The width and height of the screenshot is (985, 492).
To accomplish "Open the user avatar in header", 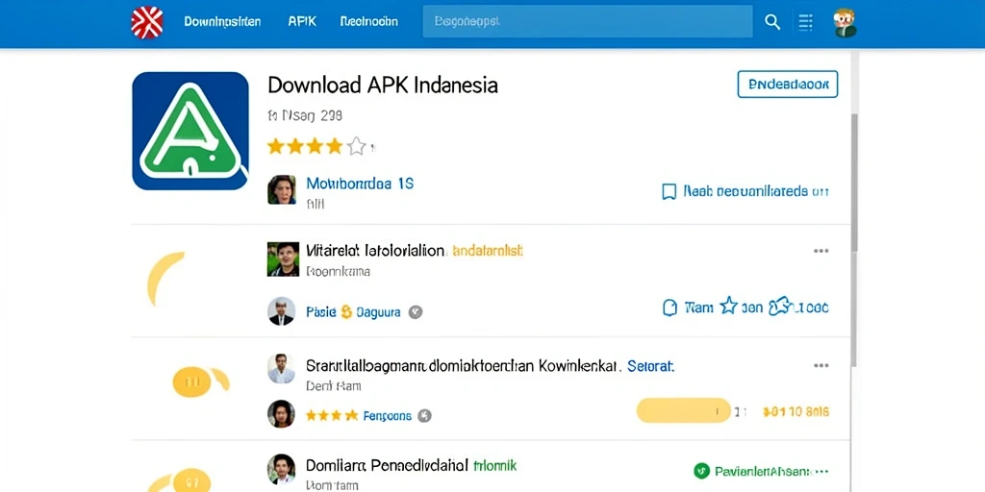I will click(x=845, y=23).
